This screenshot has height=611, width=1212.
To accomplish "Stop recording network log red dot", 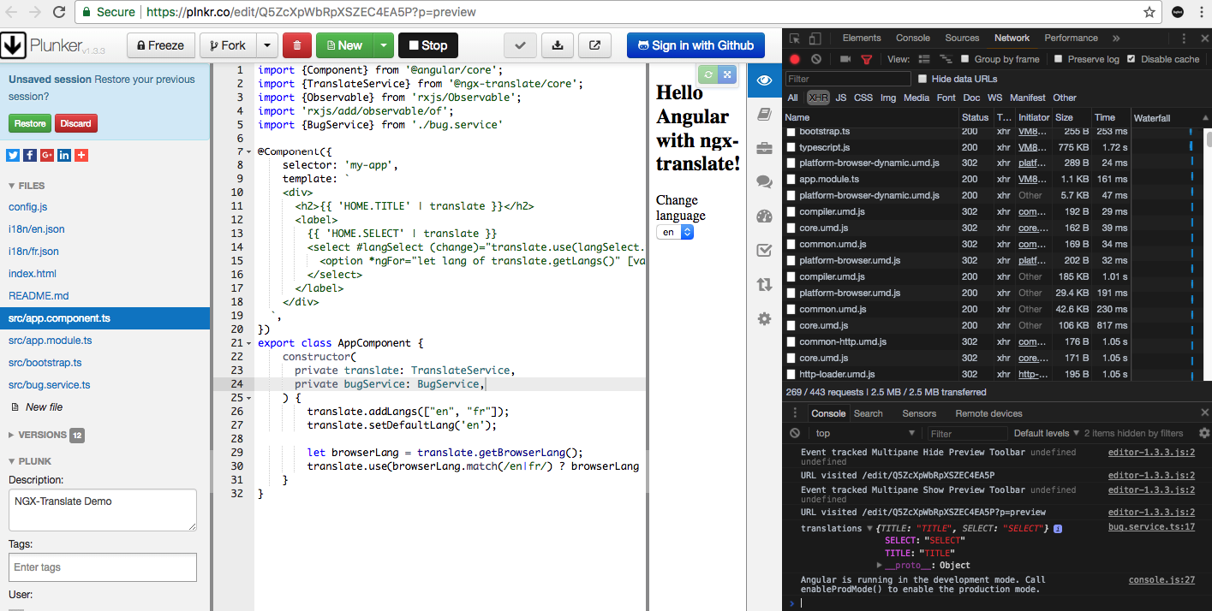I will tap(795, 59).
